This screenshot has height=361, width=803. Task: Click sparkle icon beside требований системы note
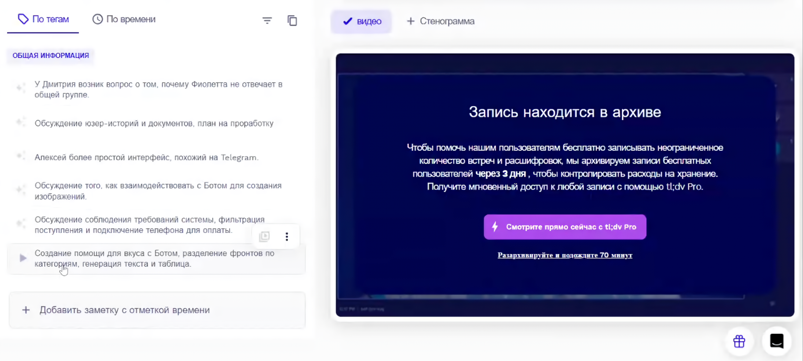21,223
